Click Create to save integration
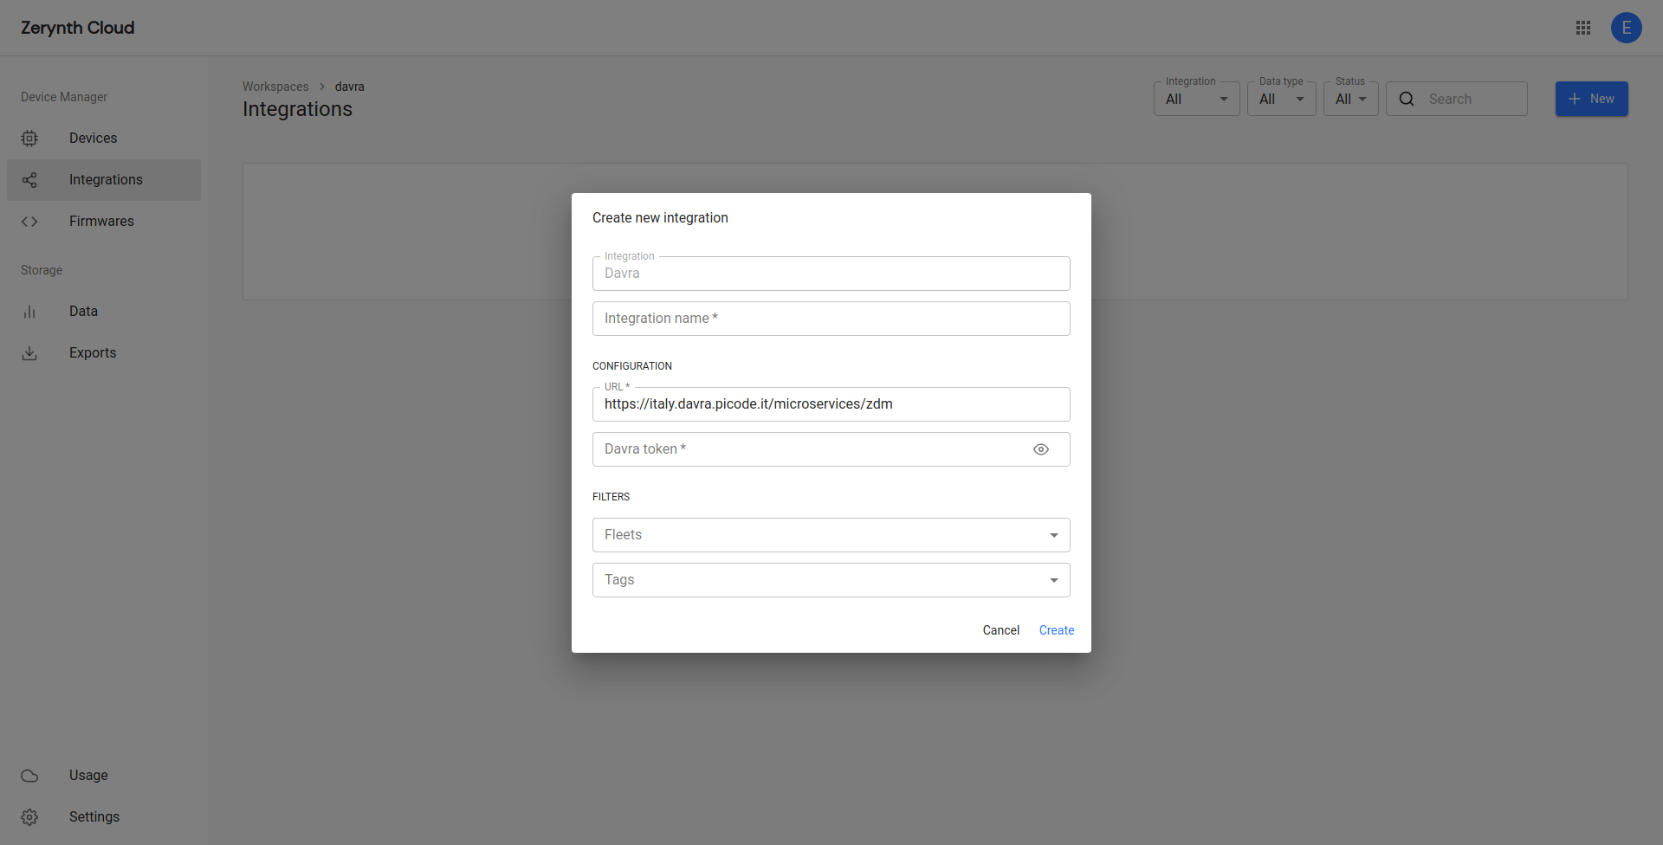This screenshot has height=845, width=1663. (x=1057, y=630)
